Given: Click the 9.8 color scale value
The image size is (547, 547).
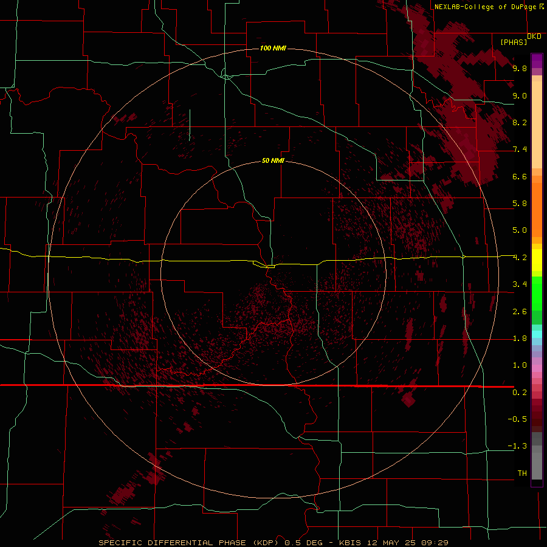Looking at the screenshot, I should coord(520,68).
